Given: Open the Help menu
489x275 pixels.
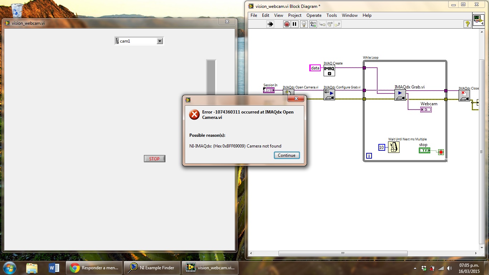Looking at the screenshot, I should click(367, 15).
